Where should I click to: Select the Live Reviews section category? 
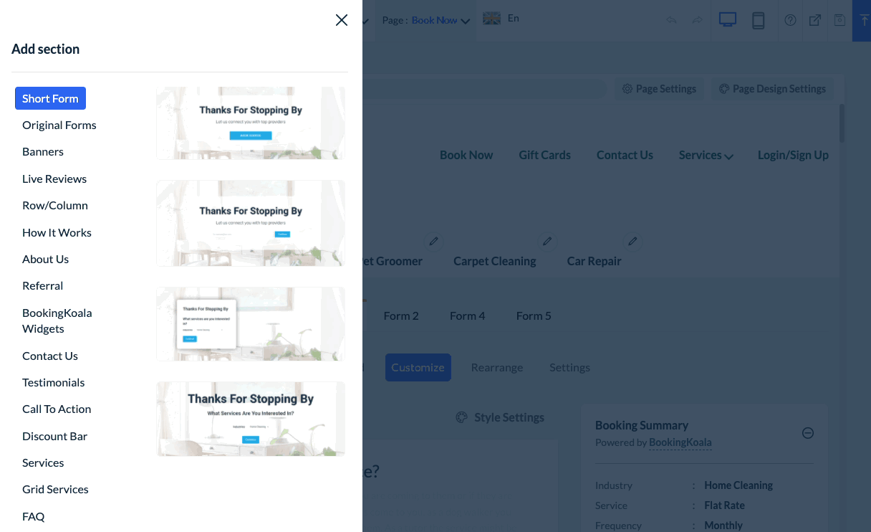click(54, 179)
